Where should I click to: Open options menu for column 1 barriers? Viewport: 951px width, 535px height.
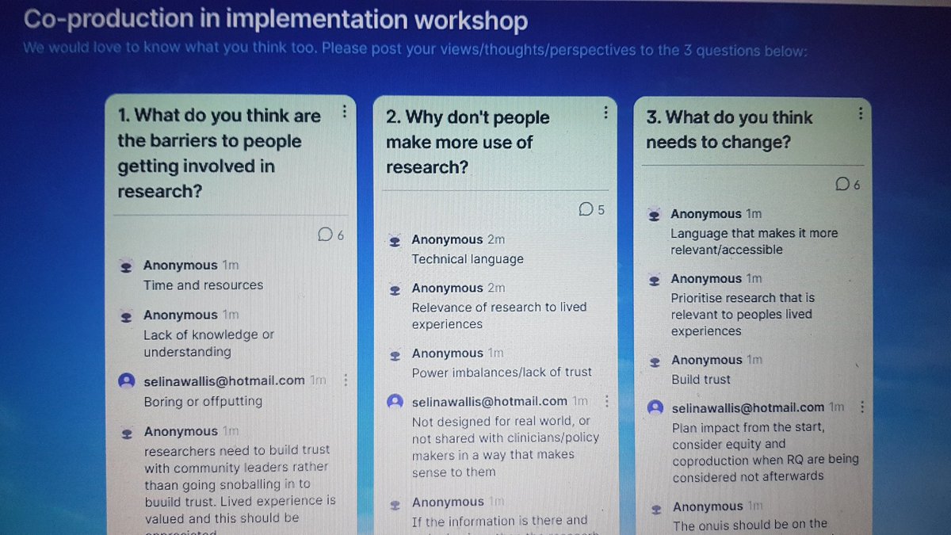[x=344, y=112]
